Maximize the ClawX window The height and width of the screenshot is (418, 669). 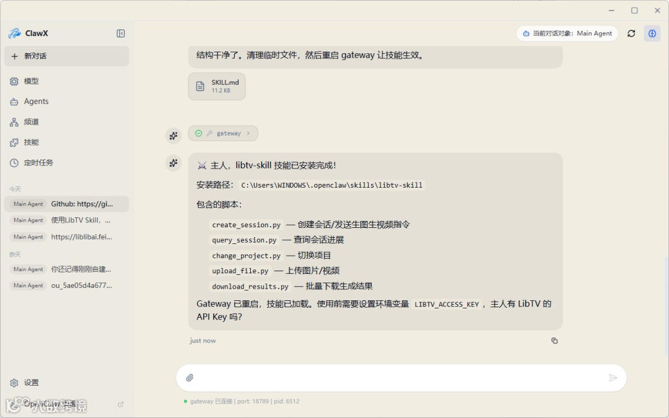(x=634, y=11)
